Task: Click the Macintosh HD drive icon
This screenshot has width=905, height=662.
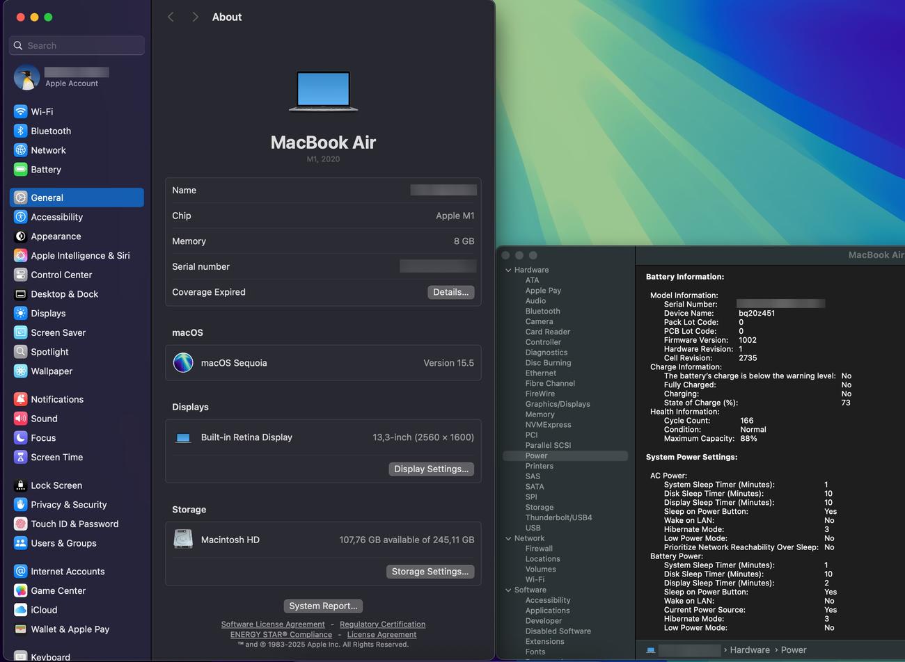Action: [183, 540]
